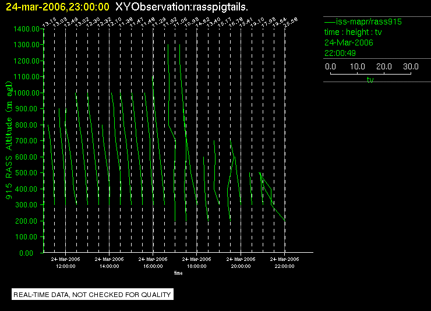This screenshot has height=311, width=431.
Task: Click the XYObservation:rasspigtails. title
Action: (x=182, y=7)
